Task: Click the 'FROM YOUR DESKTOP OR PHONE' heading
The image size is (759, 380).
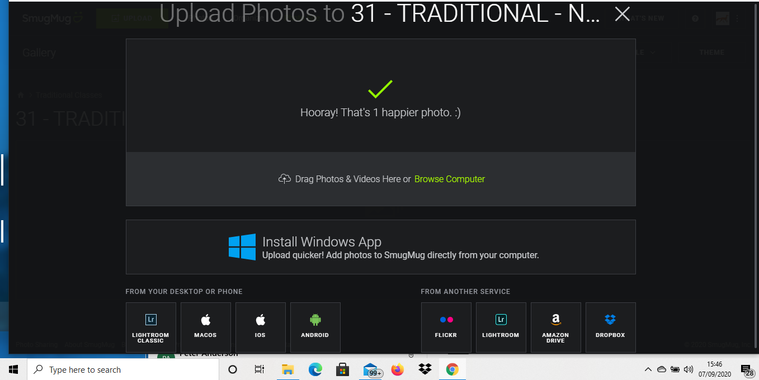Action: click(x=184, y=292)
